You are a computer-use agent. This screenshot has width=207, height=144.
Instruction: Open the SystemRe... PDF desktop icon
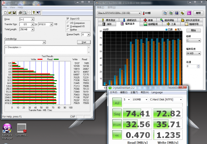tap(22, 130)
